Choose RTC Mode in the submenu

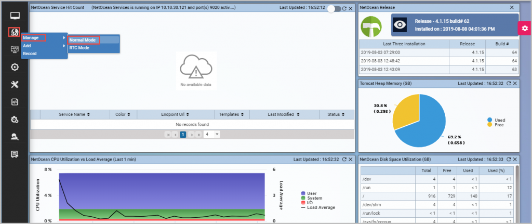[x=94, y=48]
